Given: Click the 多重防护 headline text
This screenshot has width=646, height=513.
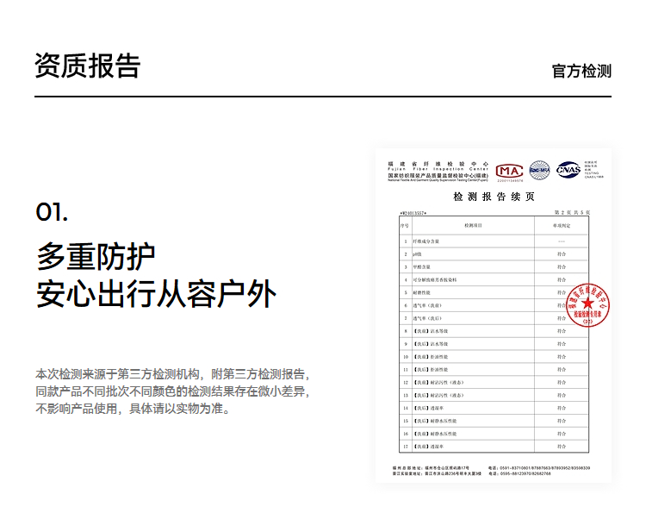Looking at the screenshot, I should pos(96,256).
